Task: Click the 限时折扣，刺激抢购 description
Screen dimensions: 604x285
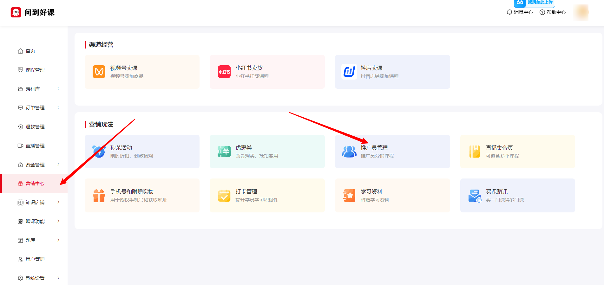Action: click(132, 156)
